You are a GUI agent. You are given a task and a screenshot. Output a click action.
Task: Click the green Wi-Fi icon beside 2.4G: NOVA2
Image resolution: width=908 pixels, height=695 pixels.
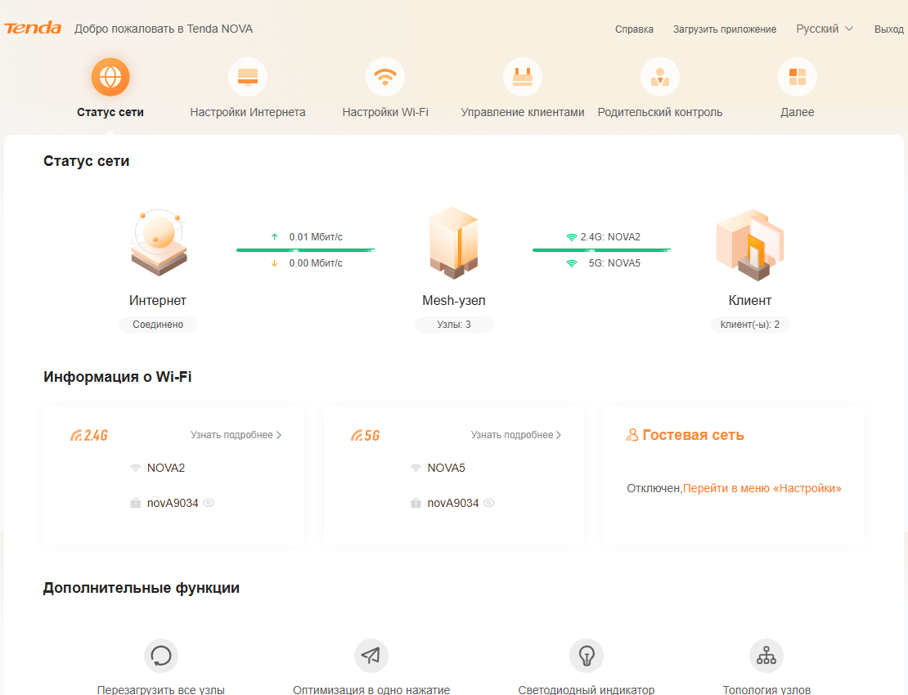[x=572, y=237]
